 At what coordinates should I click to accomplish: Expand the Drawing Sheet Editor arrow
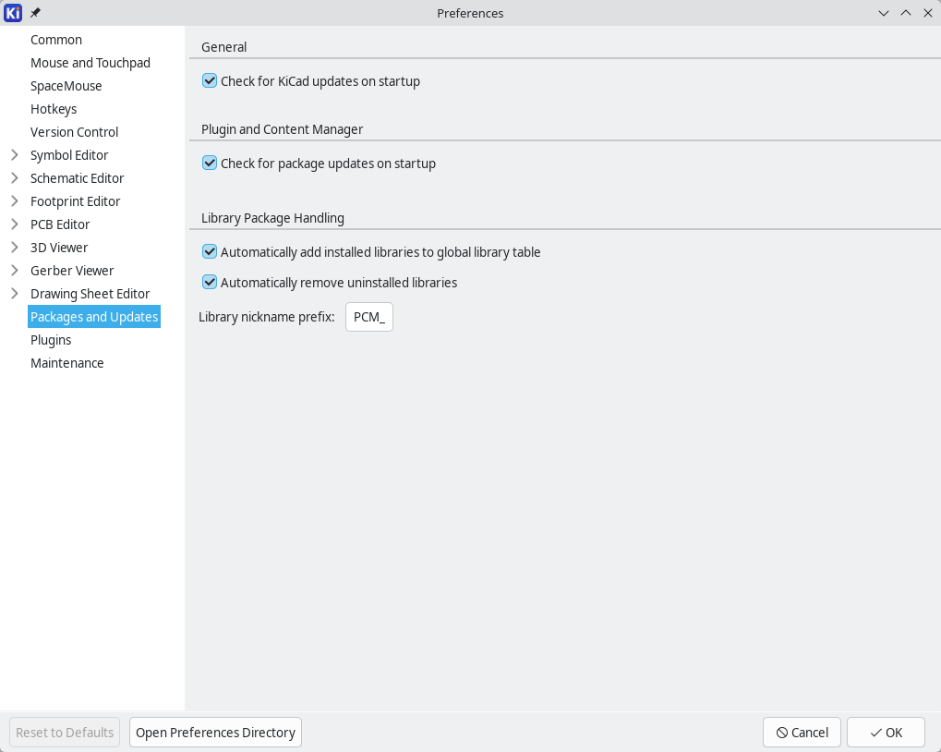(x=15, y=294)
